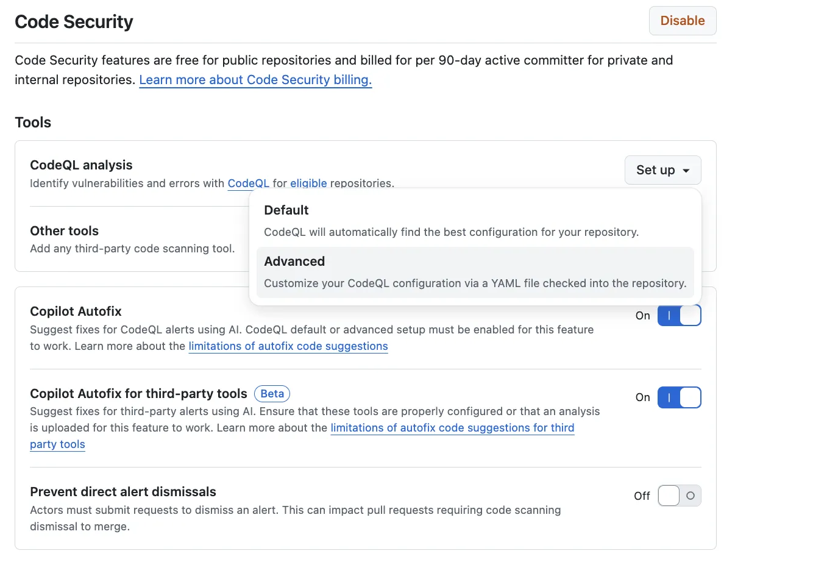Click the Copilot Autofix heading
Viewport: 813px width, 562px height.
click(76, 311)
